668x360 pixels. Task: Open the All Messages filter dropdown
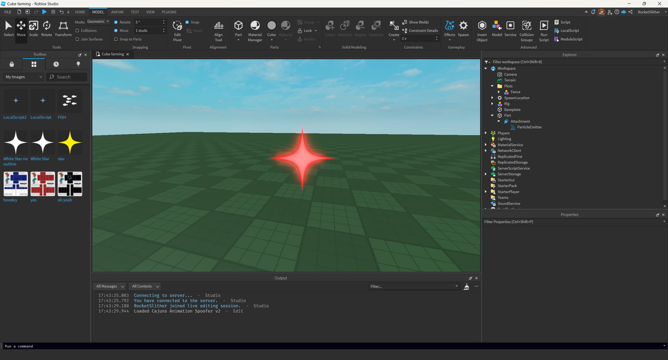(109, 286)
